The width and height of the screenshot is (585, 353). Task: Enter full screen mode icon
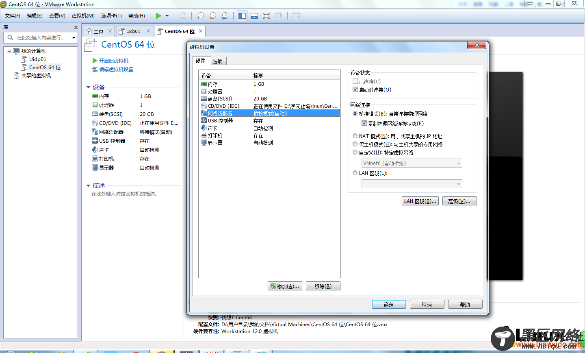(266, 16)
